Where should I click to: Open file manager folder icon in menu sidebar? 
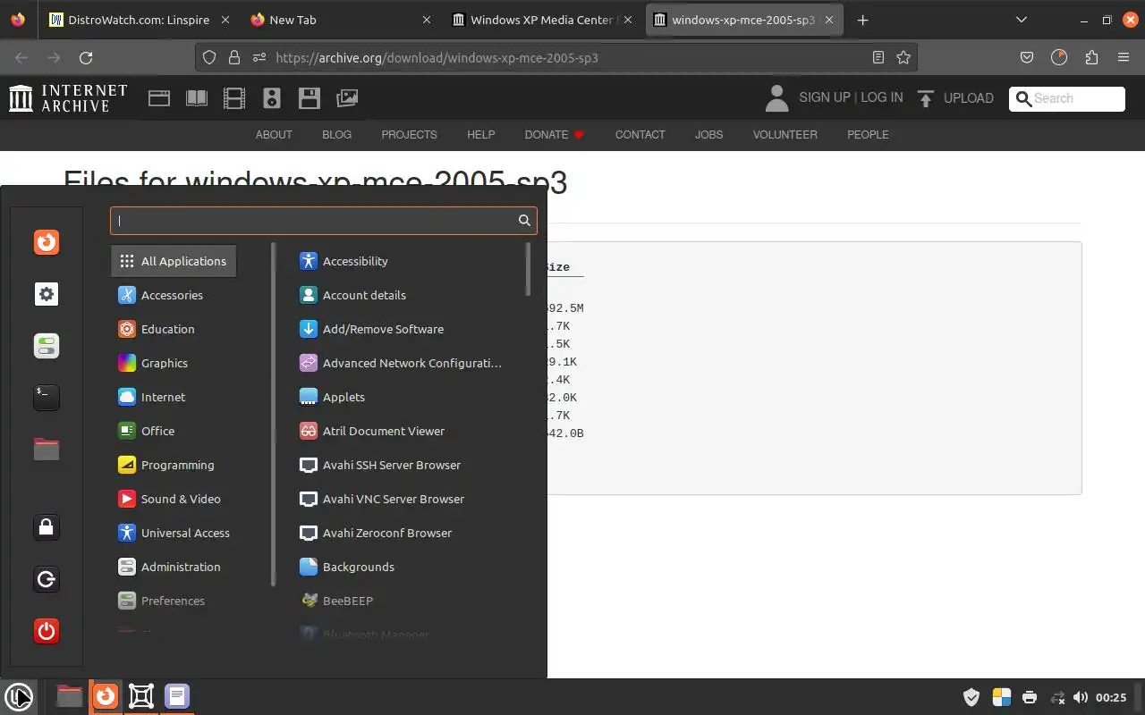pos(47,449)
